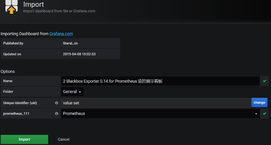Click info icon next to Unique identifier (uid)

click(x=56, y=103)
